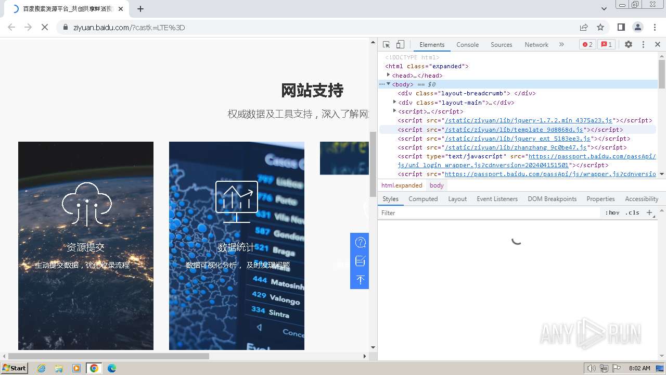
Task: Open the DOM Breakpoints pane tab
Action: [552, 199]
